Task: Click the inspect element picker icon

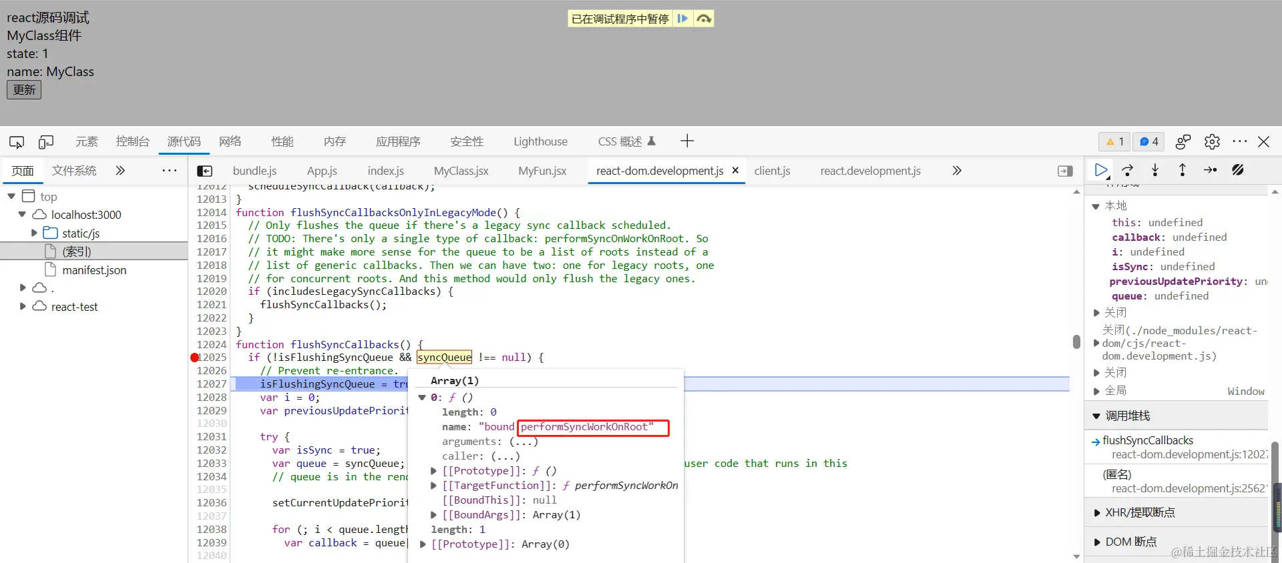Action: [x=17, y=141]
